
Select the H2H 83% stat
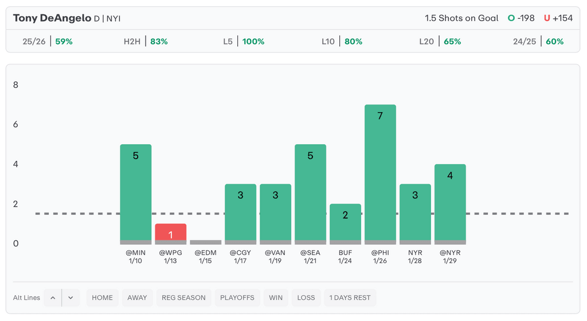[x=146, y=42]
